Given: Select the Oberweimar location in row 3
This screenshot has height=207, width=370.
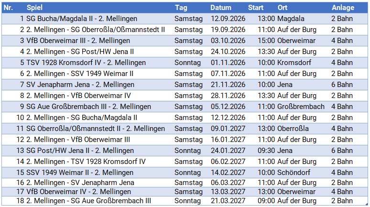Looking at the screenshot, I should tap(296, 41).
